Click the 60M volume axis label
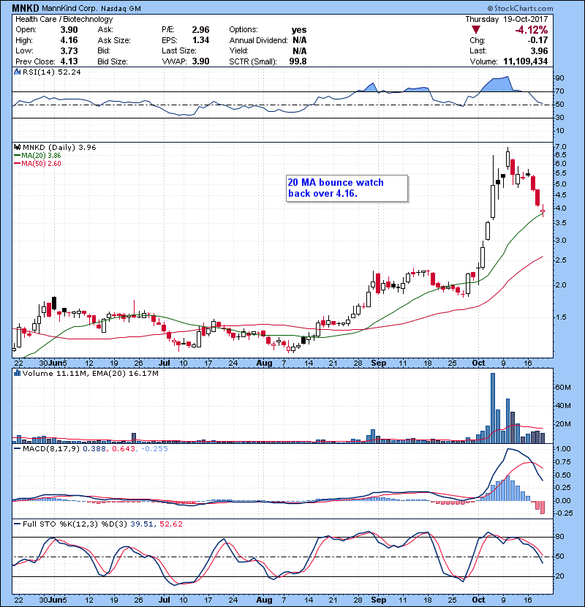This screenshot has width=585, height=607. tap(563, 387)
